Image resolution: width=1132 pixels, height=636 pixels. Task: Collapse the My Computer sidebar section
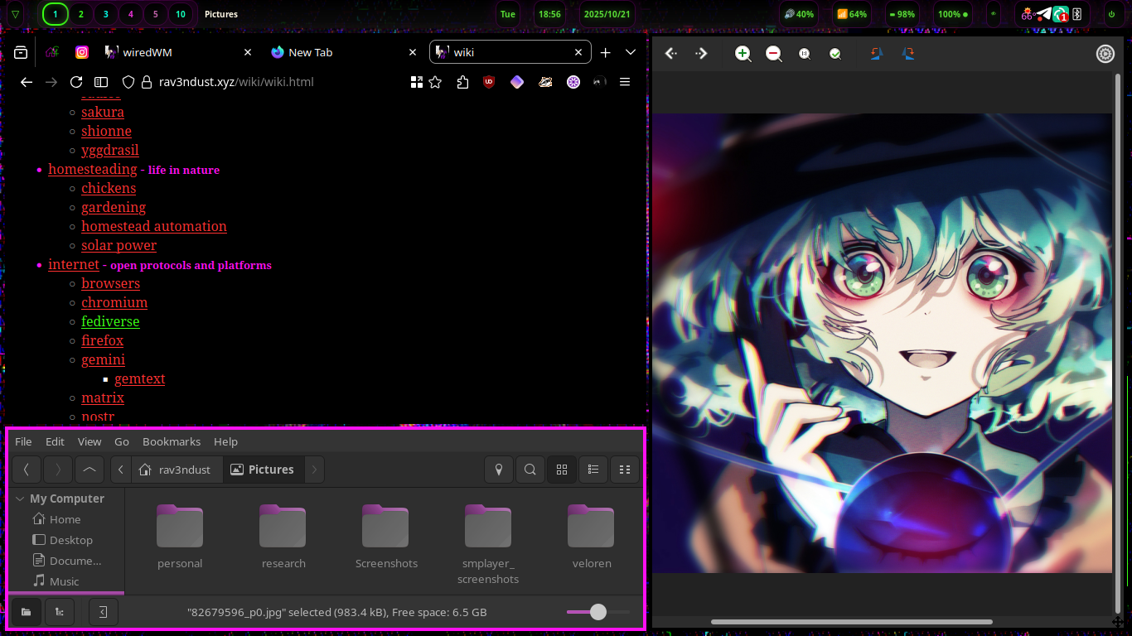[19, 498]
